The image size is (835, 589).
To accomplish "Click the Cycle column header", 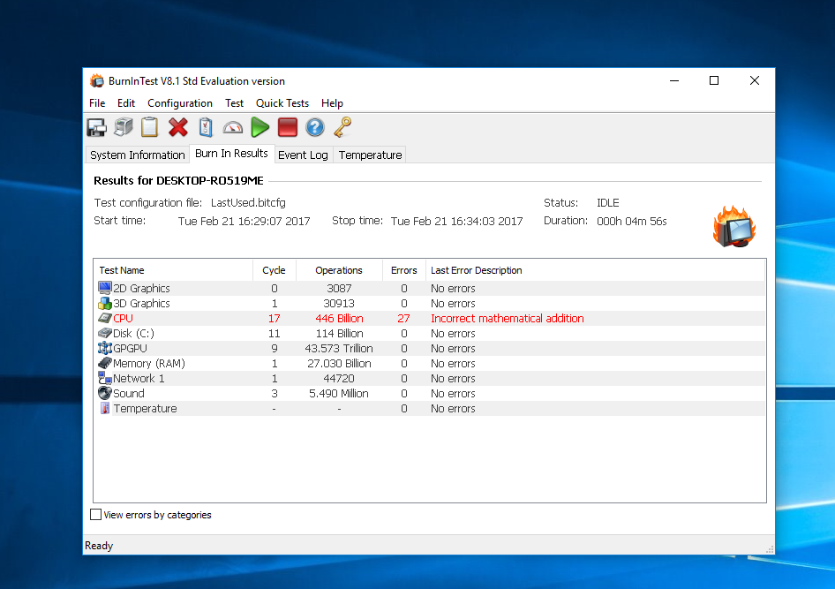I will coord(275,270).
